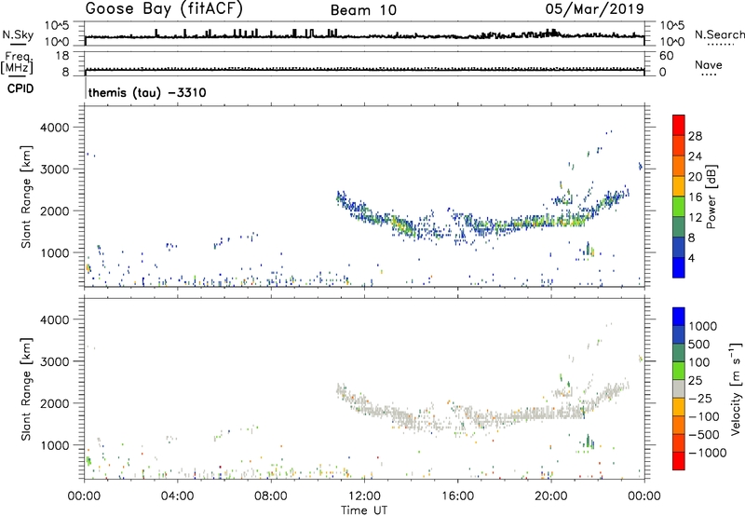This screenshot has height=516, width=745.
Task: Pick the dark green 8-12 dB Power swatch
Action: point(679,226)
